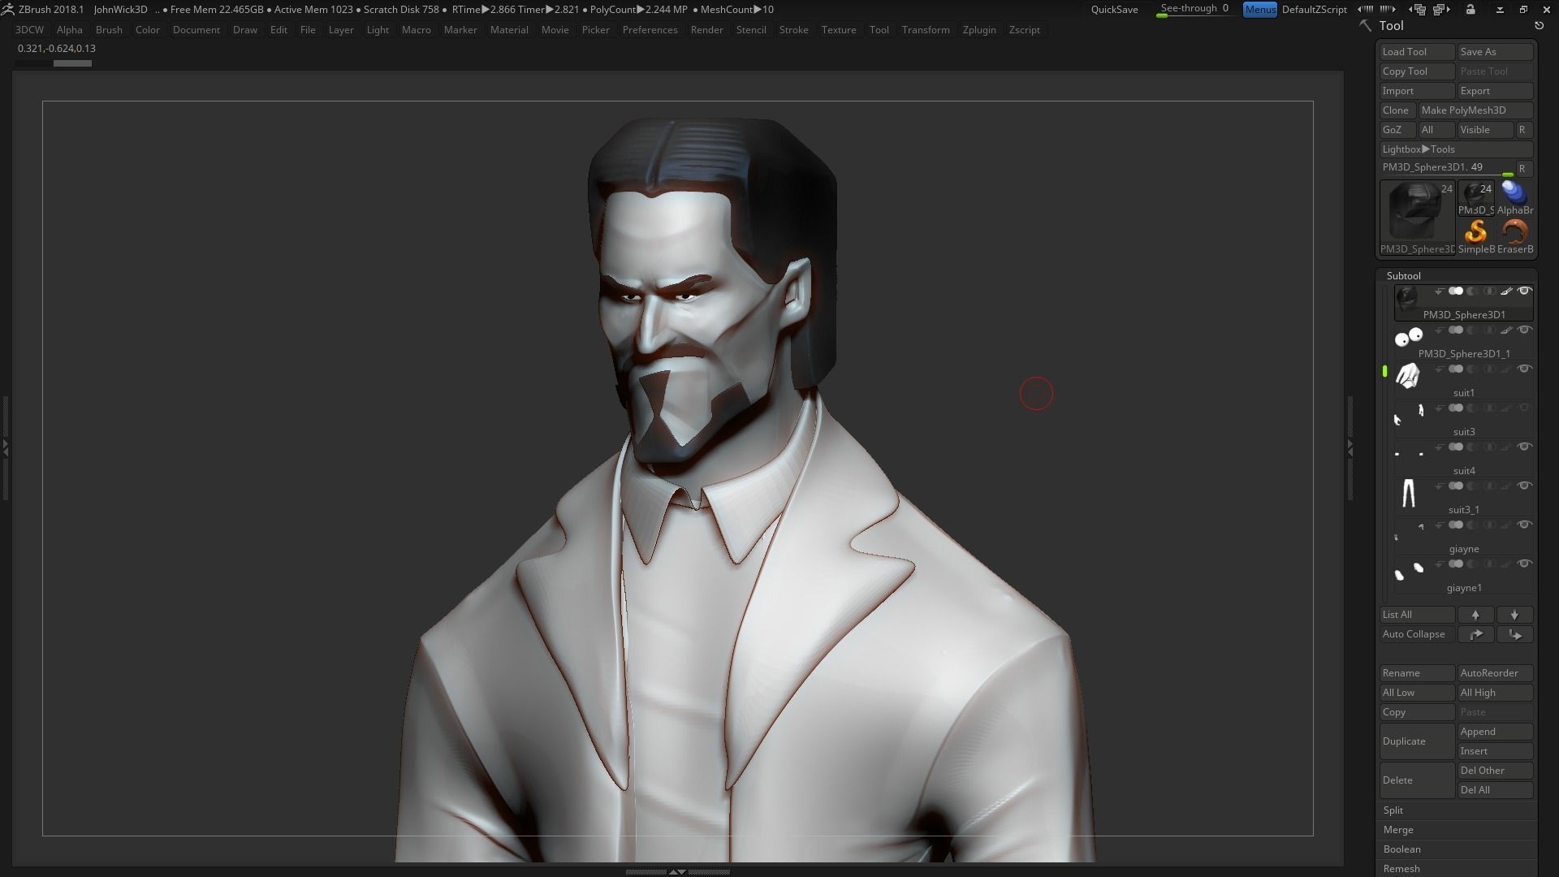Click the lock icon in the title bar
This screenshot has width=1559, height=877.
point(1470,9)
